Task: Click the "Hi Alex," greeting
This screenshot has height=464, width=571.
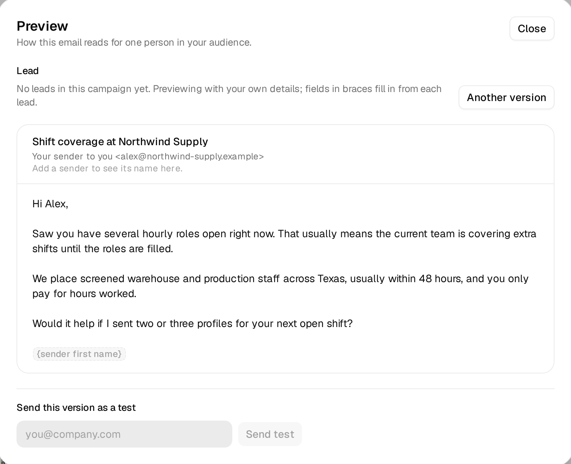Action: click(x=50, y=204)
